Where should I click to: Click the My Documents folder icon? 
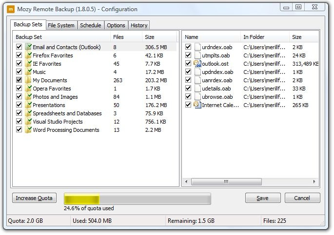(x=28, y=80)
